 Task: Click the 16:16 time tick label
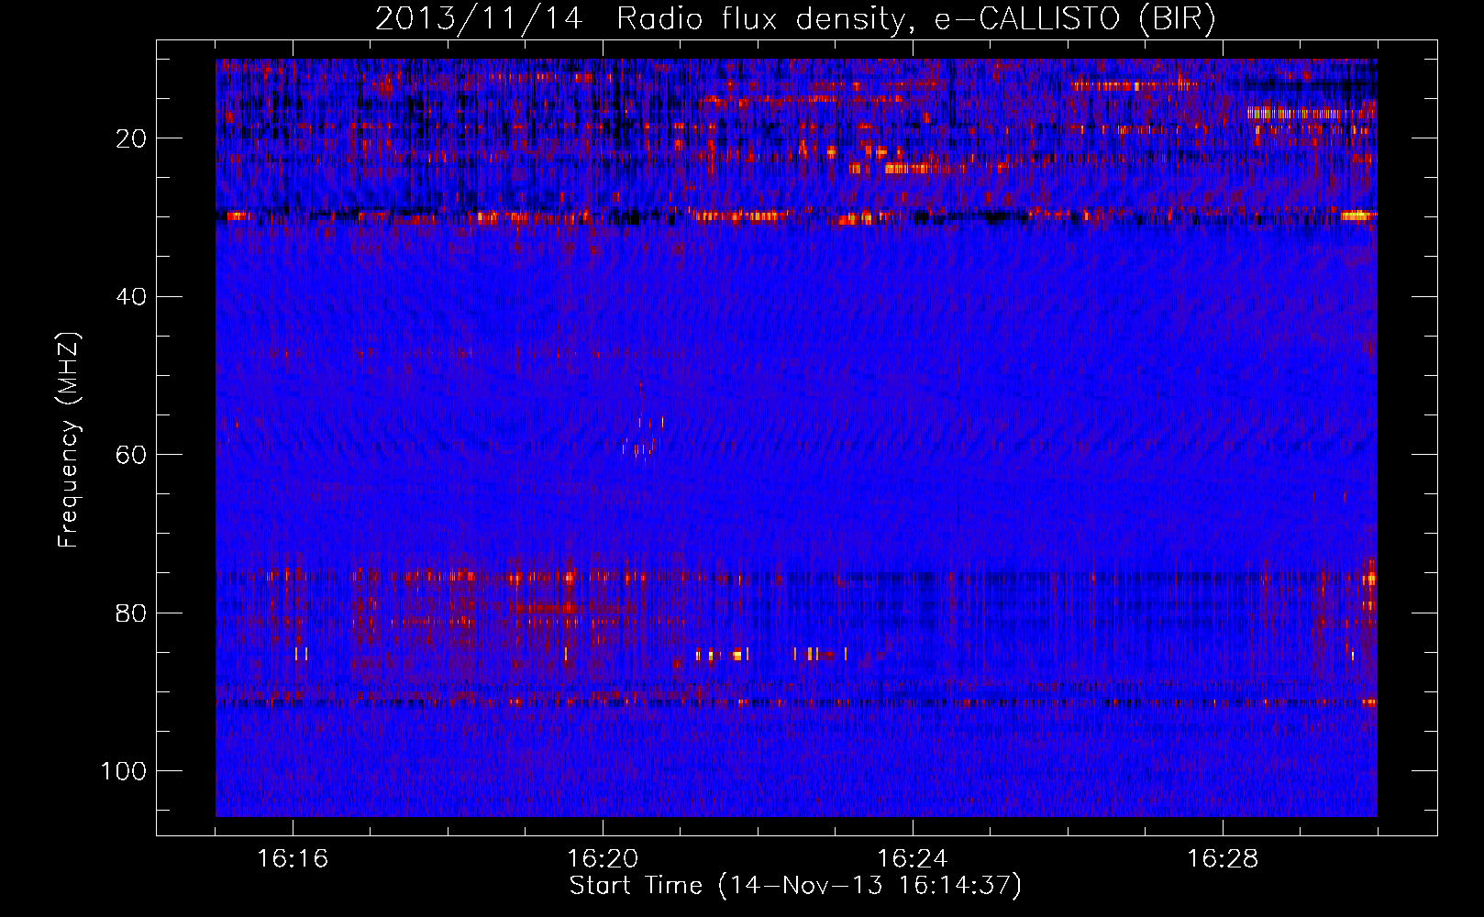click(x=293, y=859)
